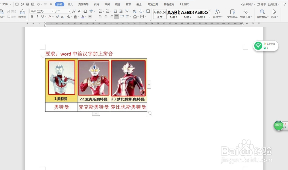Screen dimensions: 288x170
Task: Click the 查找 search box
Action: [x=184, y=4]
